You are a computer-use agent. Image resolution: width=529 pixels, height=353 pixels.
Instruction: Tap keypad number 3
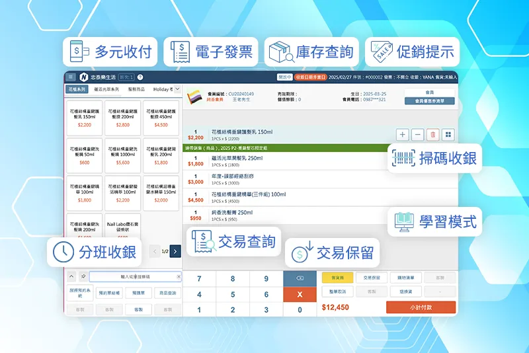tap(266, 309)
